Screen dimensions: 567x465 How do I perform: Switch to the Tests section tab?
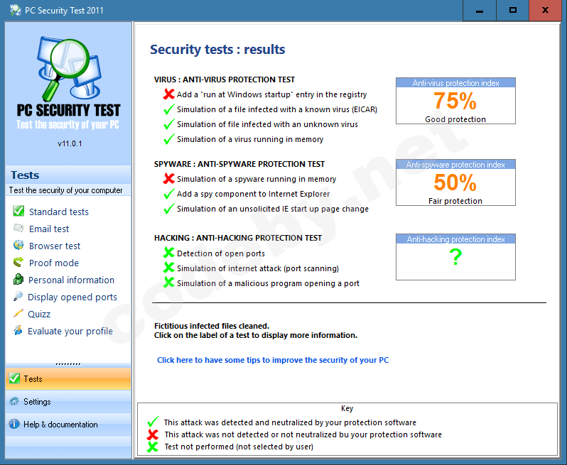tap(68, 378)
